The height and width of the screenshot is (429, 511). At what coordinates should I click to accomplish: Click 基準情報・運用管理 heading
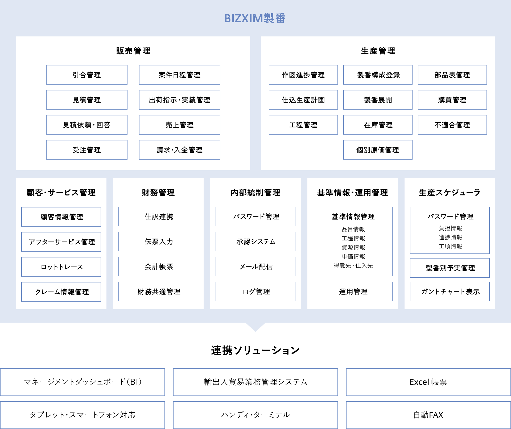pos(353,193)
